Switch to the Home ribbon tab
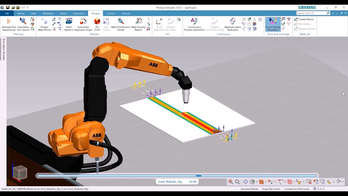 point(21,13)
